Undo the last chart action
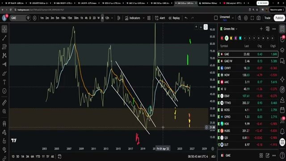 pos(186,18)
